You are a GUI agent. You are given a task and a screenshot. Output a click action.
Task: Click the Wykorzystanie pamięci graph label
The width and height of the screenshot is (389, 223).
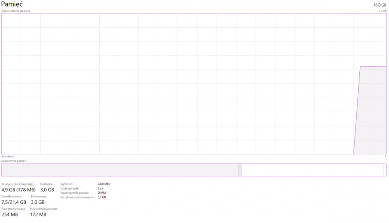tap(16, 11)
